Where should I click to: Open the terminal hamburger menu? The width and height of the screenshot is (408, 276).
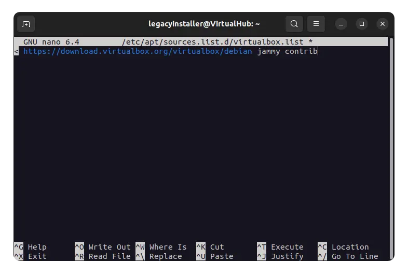click(x=316, y=24)
